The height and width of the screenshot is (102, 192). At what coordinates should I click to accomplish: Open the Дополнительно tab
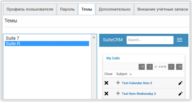pyautogui.click(x=115, y=9)
